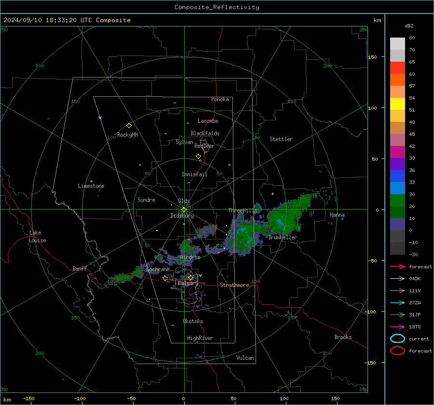Click the Lacombe city label

click(208, 121)
